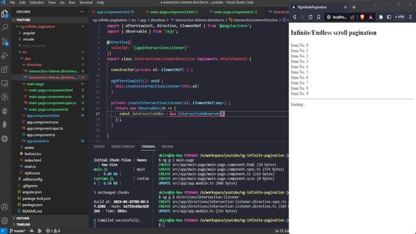This screenshot has width=416, height=234.
Task: Click the browser back arrow
Action: click(294, 17)
